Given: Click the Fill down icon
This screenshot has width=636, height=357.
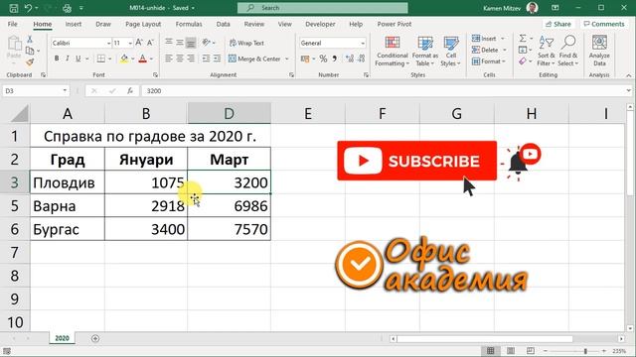Looking at the screenshot, I should pos(523,50).
